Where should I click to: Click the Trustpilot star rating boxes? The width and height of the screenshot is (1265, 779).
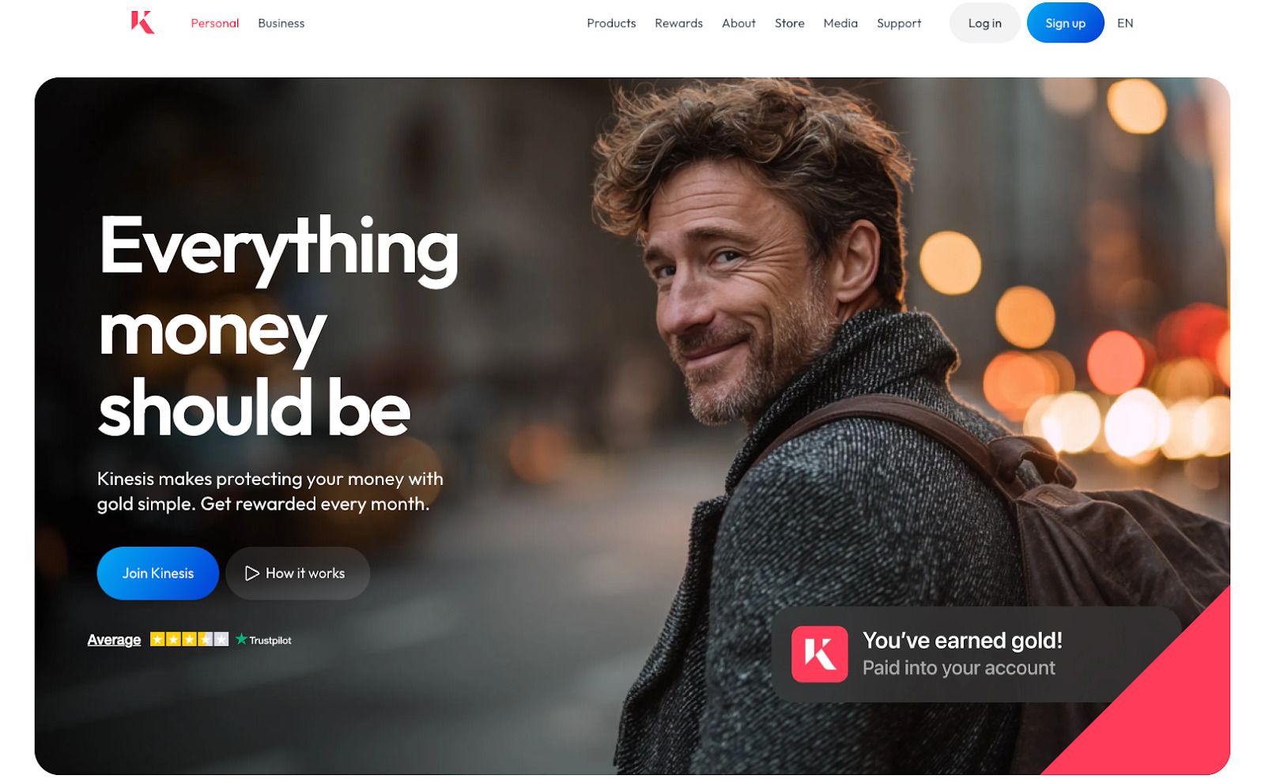(189, 639)
